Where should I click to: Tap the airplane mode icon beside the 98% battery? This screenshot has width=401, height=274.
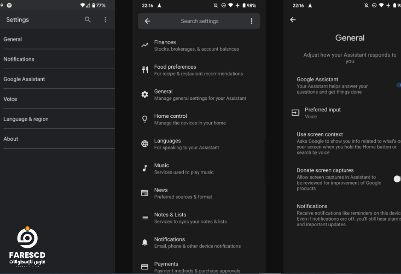tap(237, 5)
